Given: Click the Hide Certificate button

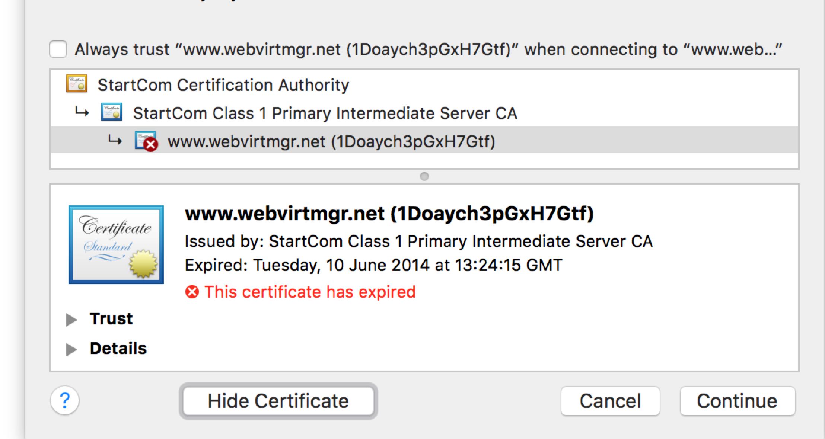Looking at the screenshot, I should 278,401.
